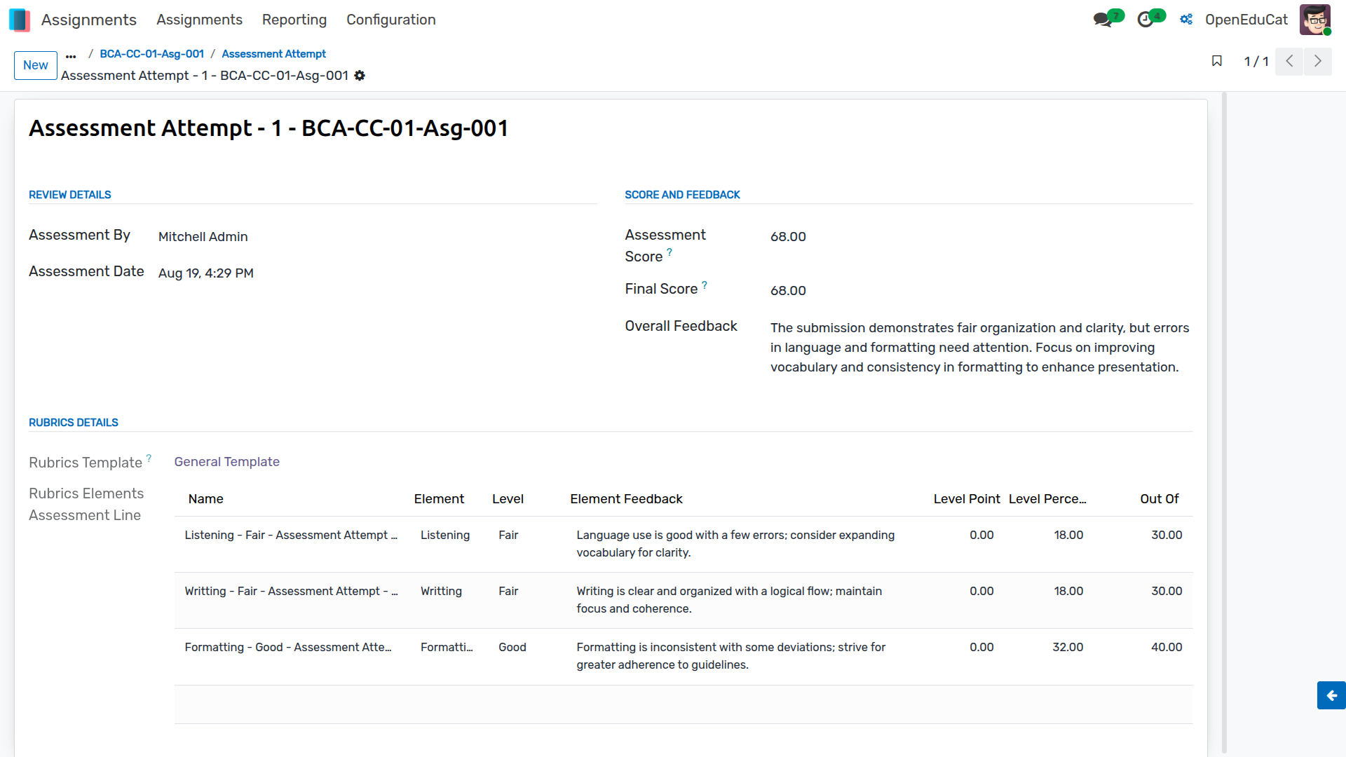Expand the breadcrumb ellipsis menu

pos(71,55)
